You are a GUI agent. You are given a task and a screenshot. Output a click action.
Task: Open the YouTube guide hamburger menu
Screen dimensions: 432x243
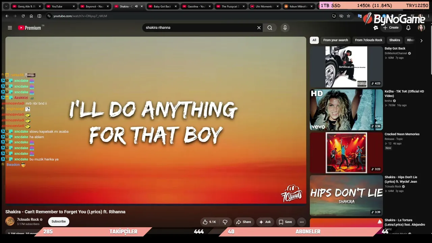point(10,28)
